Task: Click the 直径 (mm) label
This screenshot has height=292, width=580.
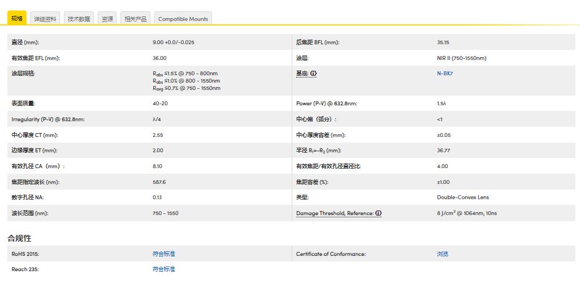Action: click(25, 42)
